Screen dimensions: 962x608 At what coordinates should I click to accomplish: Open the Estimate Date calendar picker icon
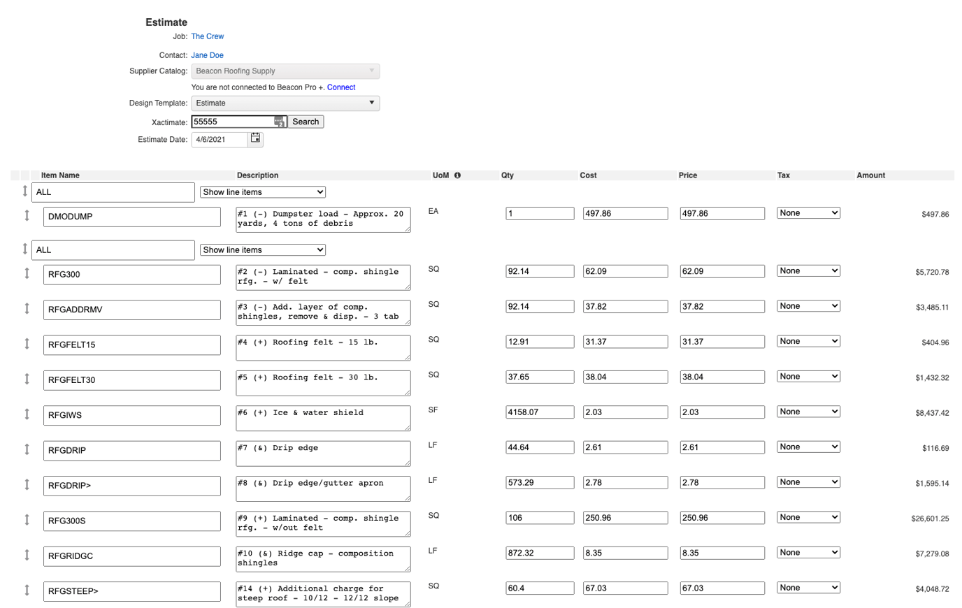click(x=255, y=139)
